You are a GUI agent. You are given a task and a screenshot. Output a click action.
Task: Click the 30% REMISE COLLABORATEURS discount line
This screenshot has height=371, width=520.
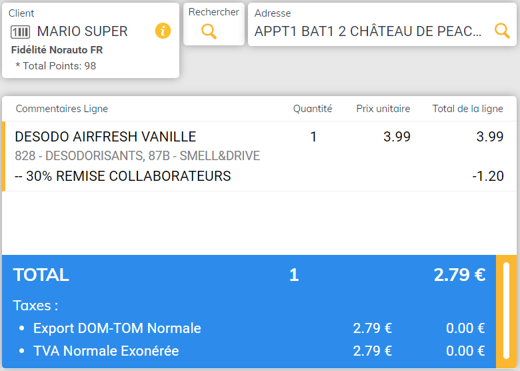[x=123, y=176]
